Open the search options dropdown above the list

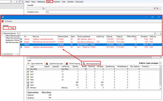158,34
